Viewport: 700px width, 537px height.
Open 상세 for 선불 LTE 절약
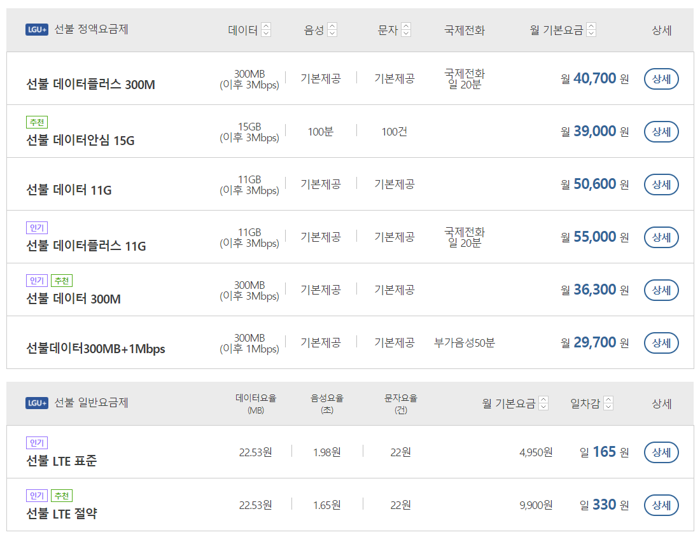coord(661,505)
